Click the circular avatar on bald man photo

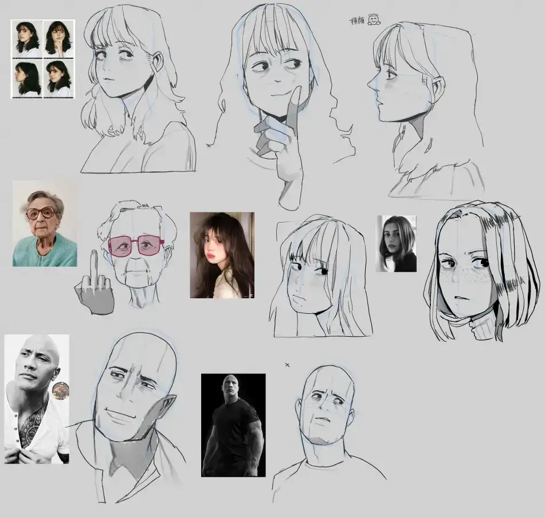[61, 391]
